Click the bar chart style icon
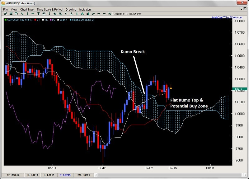 pyautogui.click(x=88, y=14)
